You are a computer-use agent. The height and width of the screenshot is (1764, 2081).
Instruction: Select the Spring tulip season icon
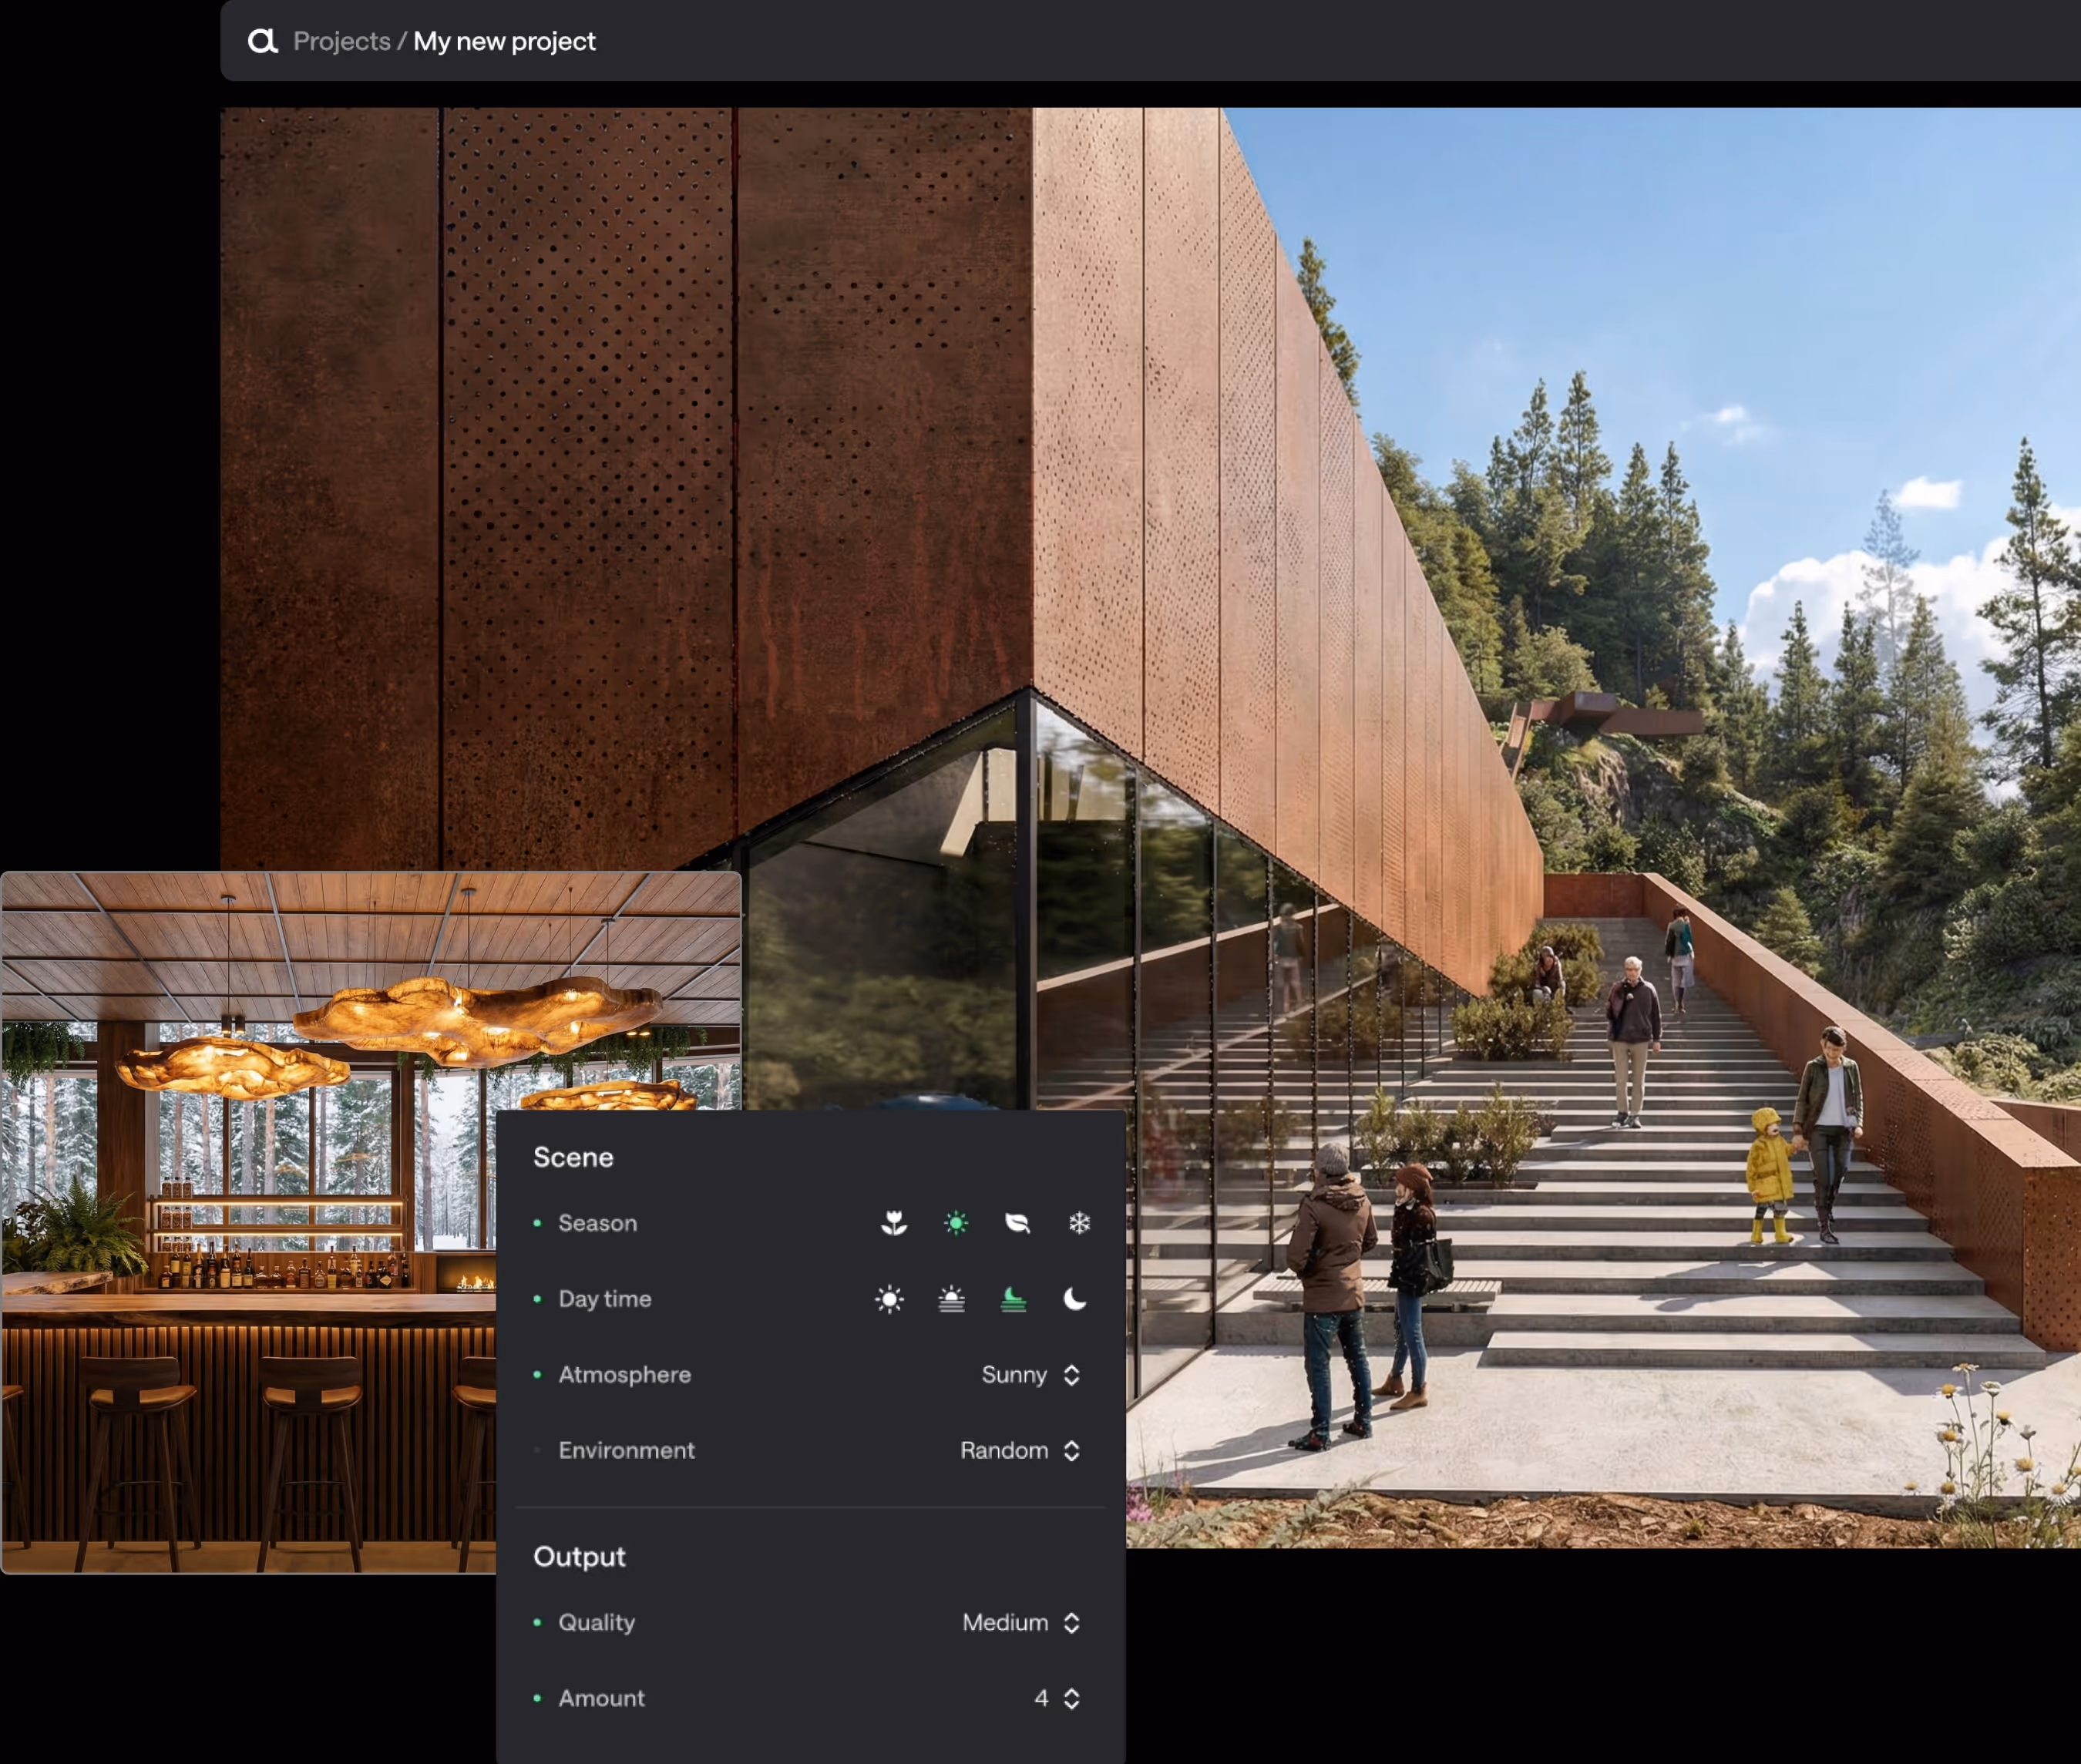coord(894,1223)
